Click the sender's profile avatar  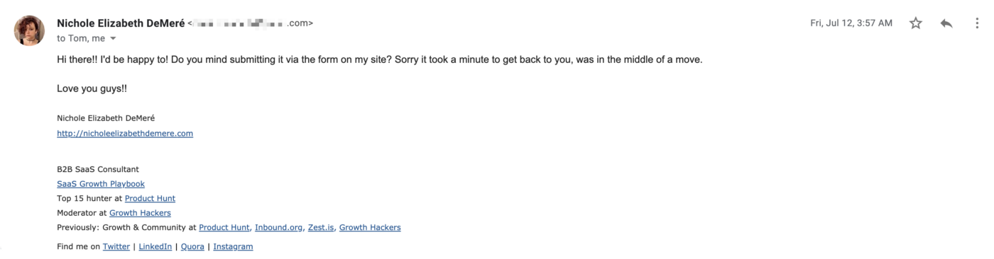tap(29, 30)
